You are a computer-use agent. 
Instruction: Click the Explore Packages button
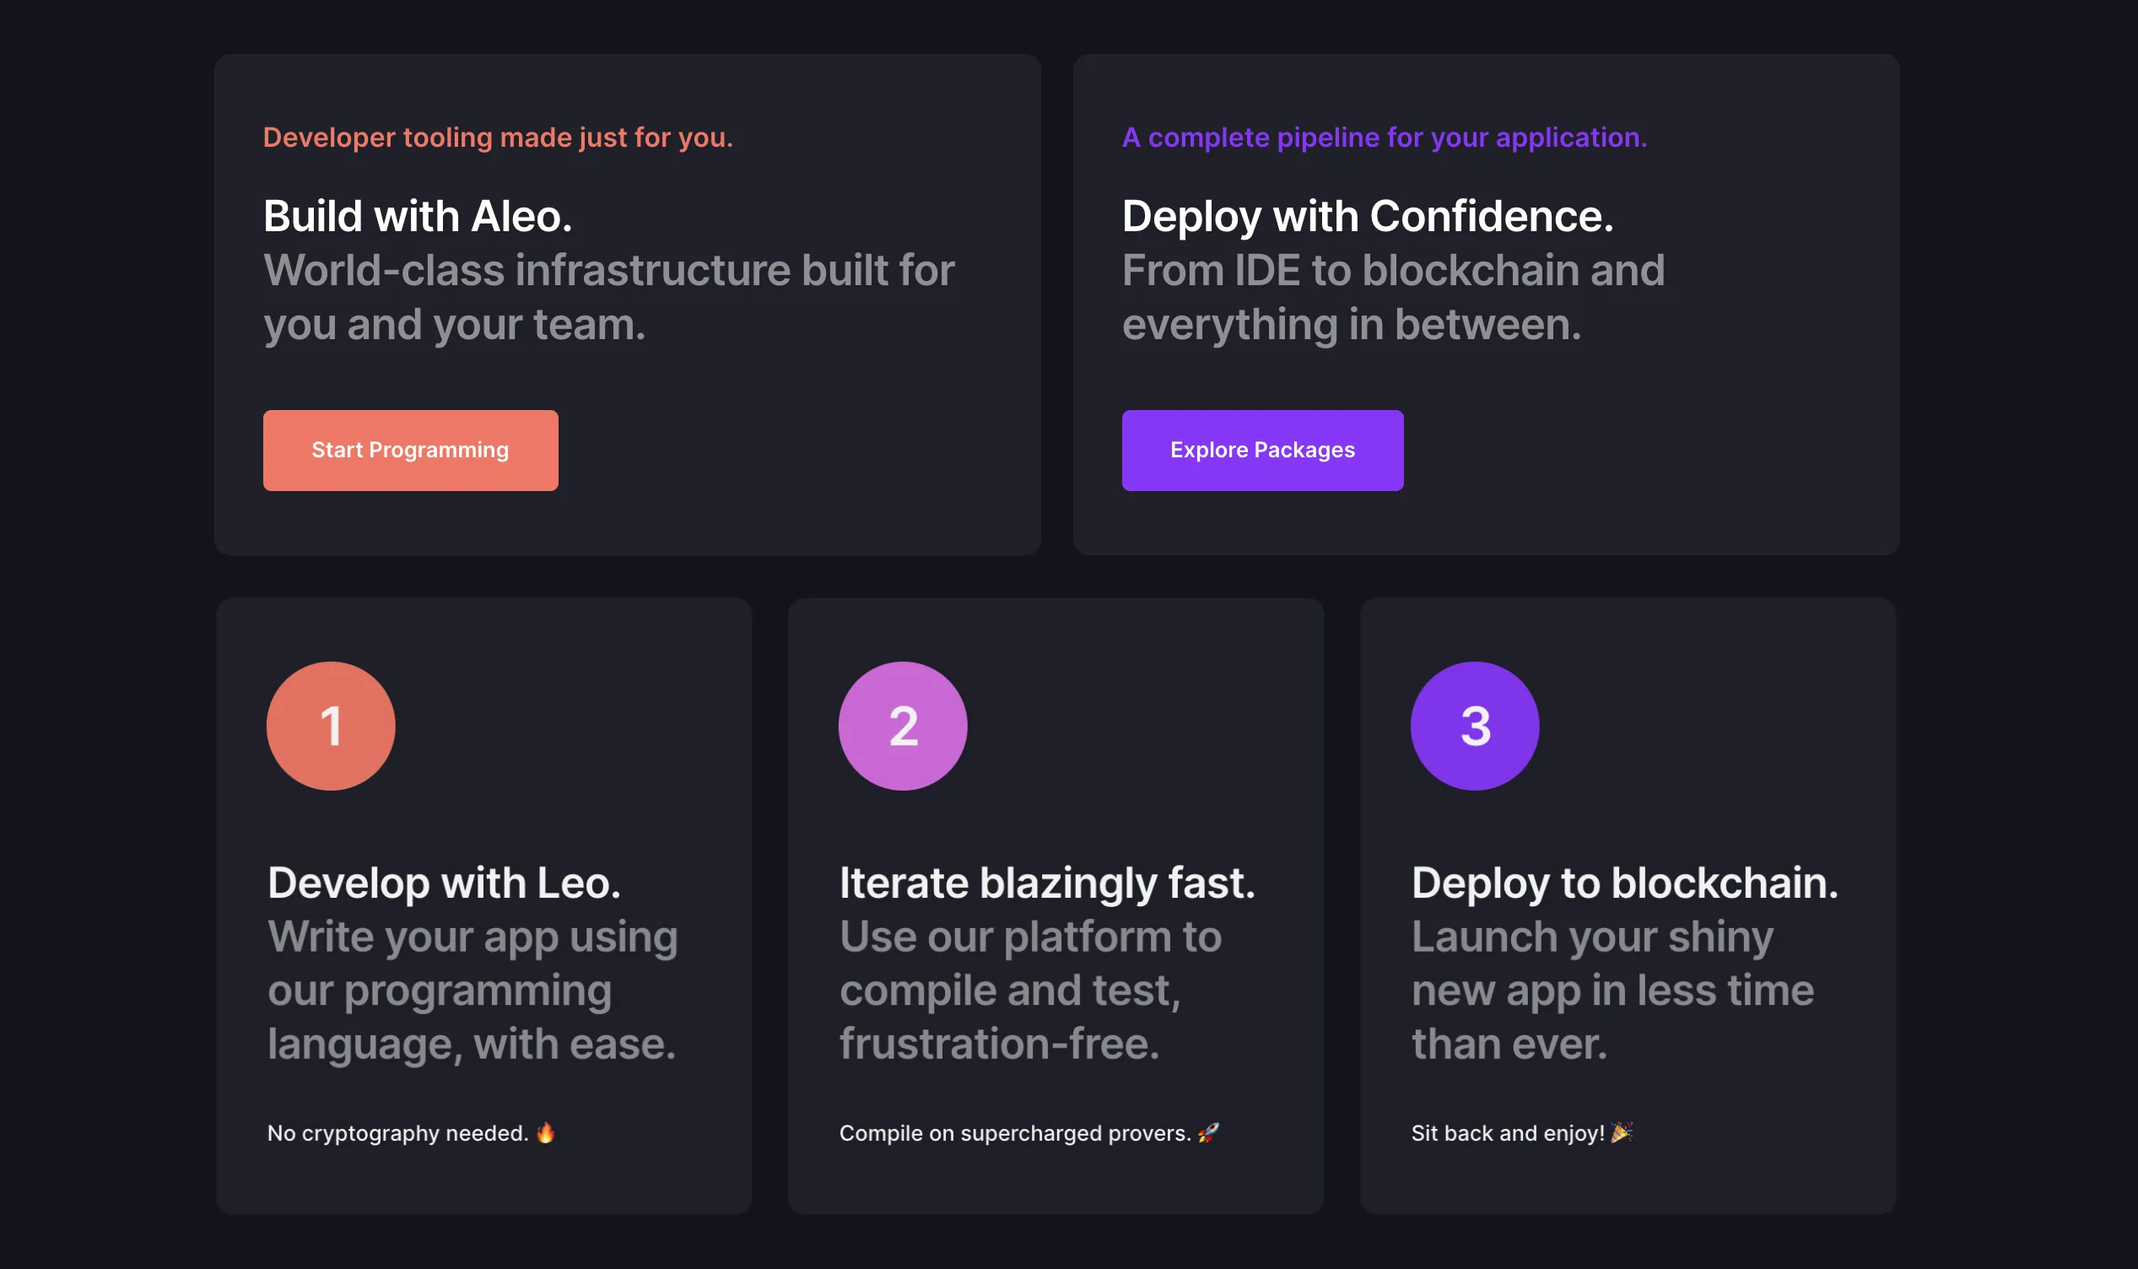coord(1261,450)
